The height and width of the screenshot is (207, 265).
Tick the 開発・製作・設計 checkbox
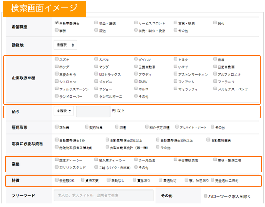pos(136,30)
